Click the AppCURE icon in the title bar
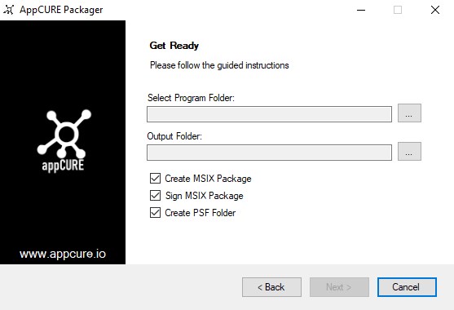 point(9,10)
